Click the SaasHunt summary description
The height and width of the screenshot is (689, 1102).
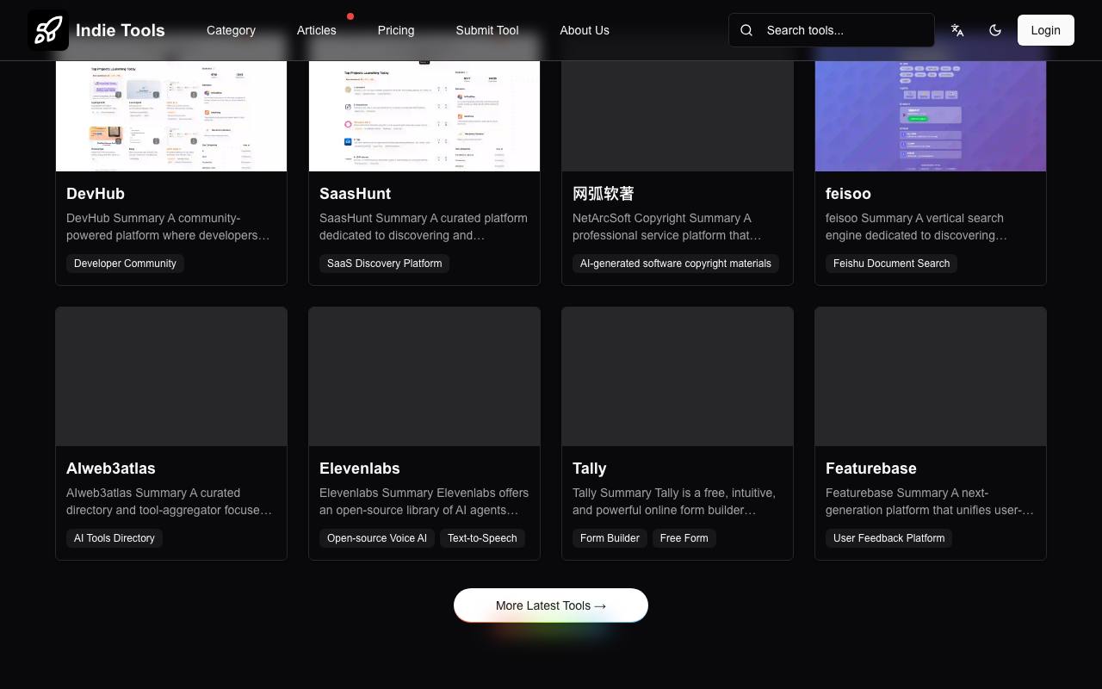pyautogui.click(x=424, y=227)
